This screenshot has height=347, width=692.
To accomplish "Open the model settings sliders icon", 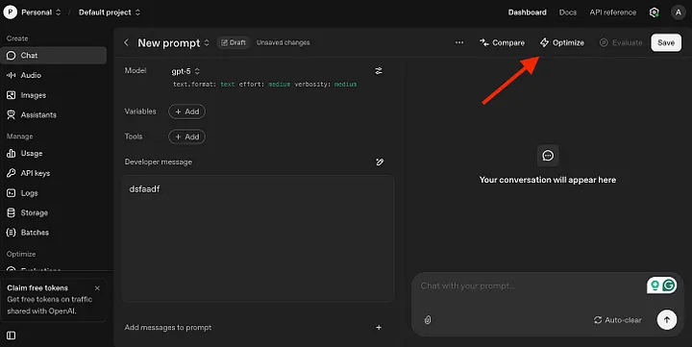I will point(379,71).
